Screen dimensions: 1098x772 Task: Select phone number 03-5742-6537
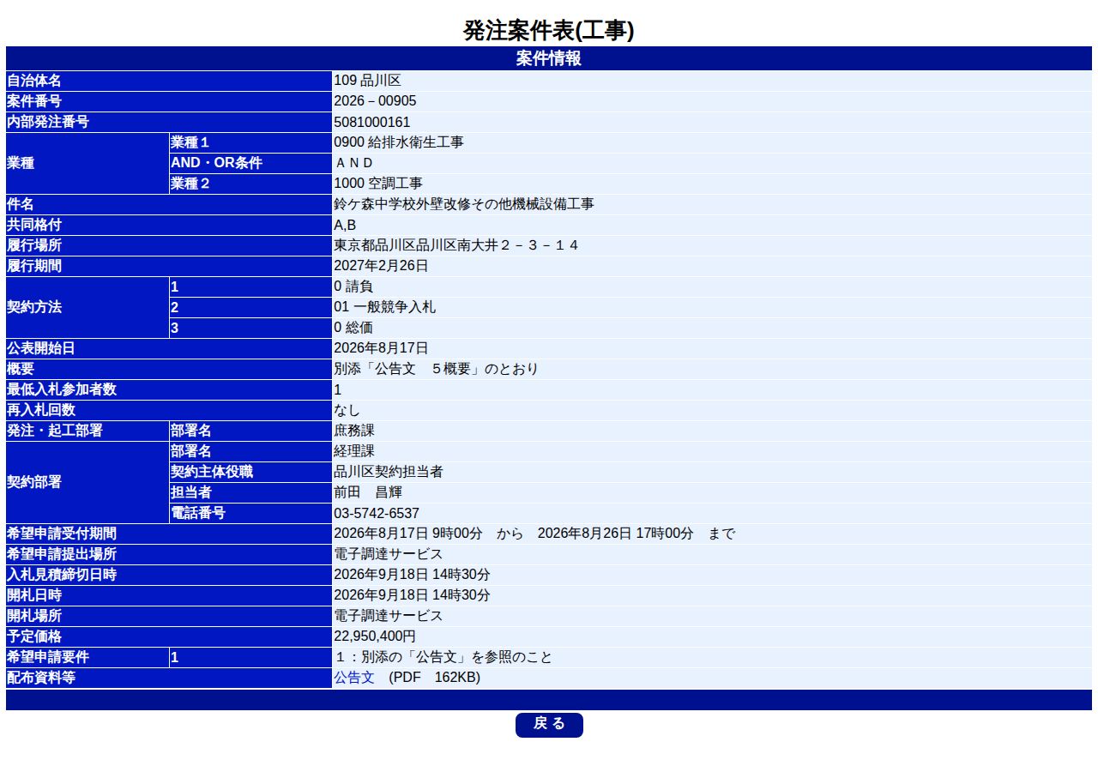pos(377,513)
